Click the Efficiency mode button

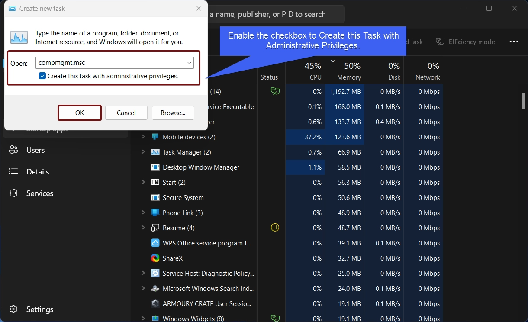coord(465,42)
